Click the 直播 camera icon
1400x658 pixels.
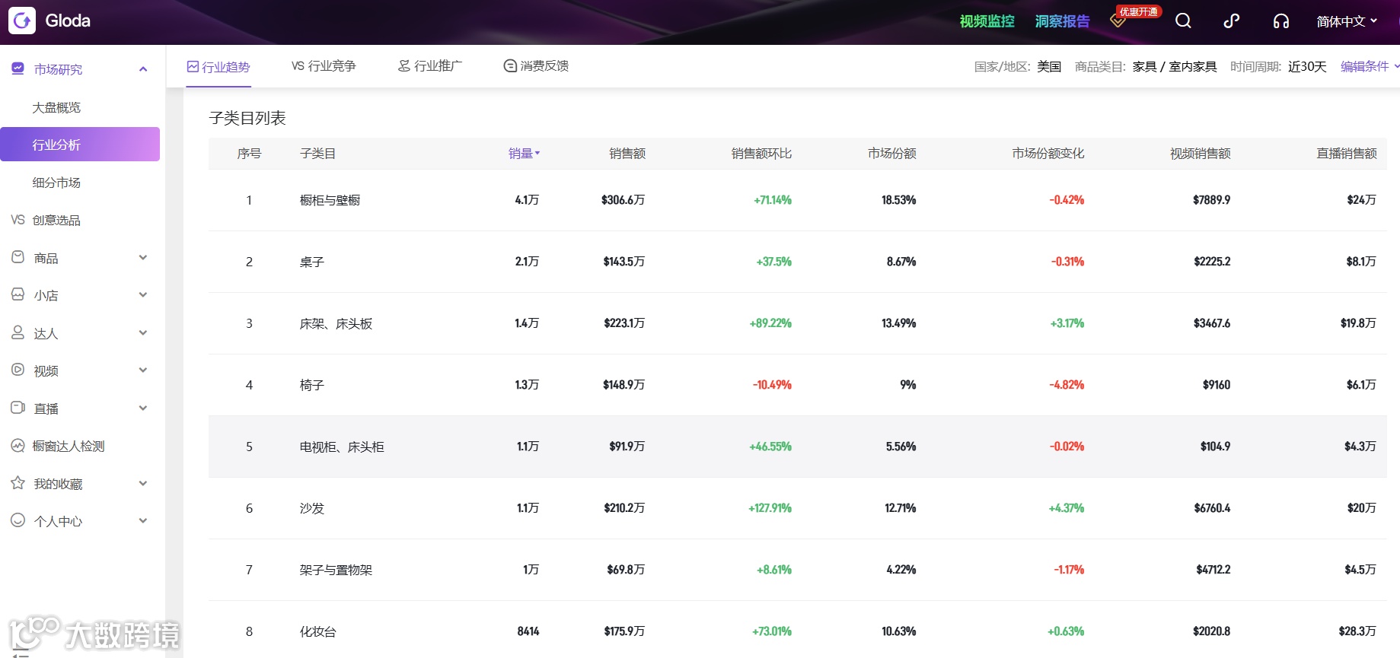click(x=18, y=408)
